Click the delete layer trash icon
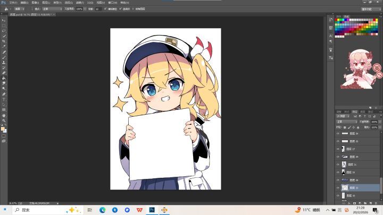Viewport: 383px width, 215px height. point(376,203)
